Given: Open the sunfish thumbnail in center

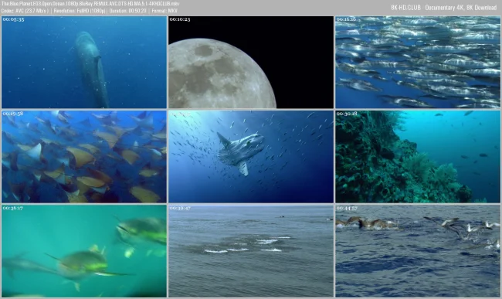Looking at the screenshot, I should [251, 157].
